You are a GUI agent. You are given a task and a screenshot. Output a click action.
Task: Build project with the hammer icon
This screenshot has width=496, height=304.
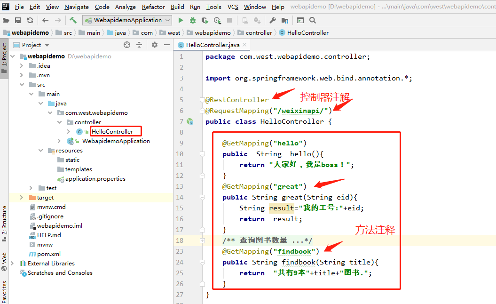(73, 20)
